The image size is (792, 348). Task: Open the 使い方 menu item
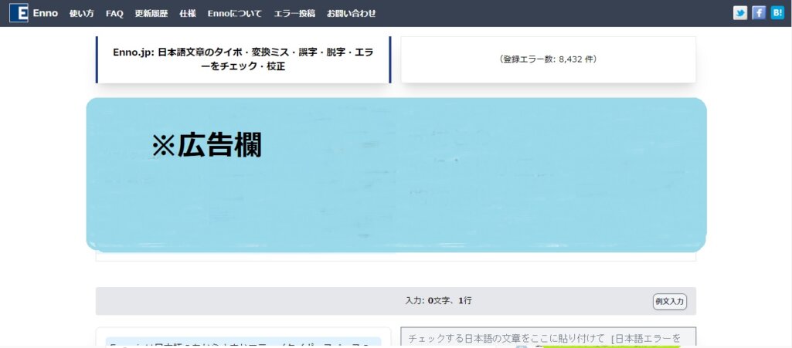[x=81, y=14]
